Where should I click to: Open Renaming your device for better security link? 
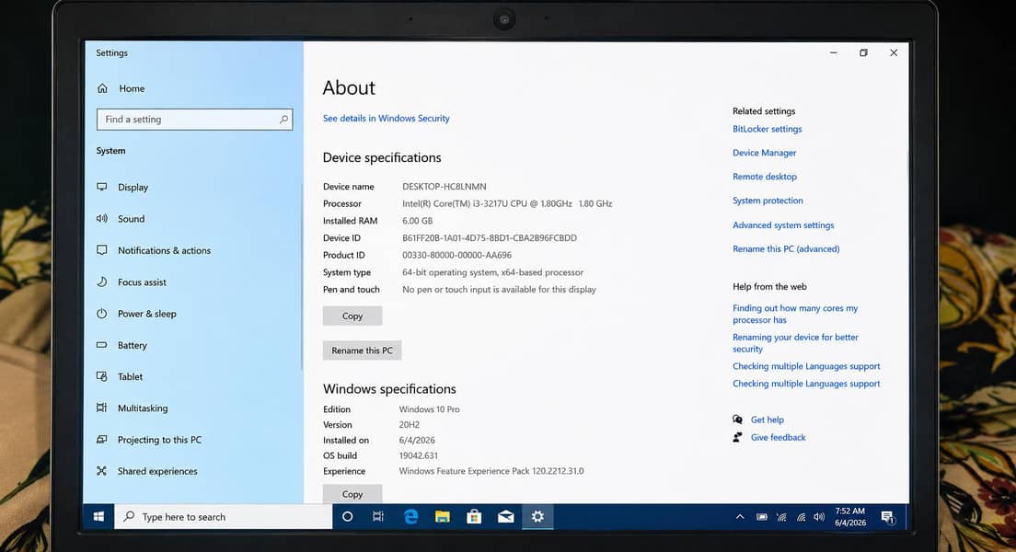[x=796, y=343]
